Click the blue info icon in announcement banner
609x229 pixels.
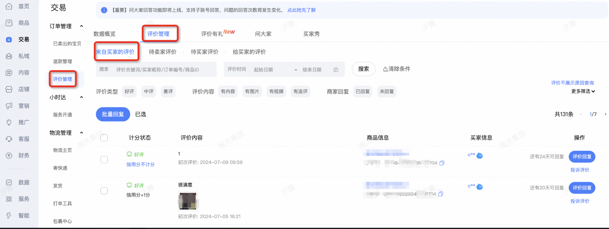pyautogui.click(x=104, y=10)
